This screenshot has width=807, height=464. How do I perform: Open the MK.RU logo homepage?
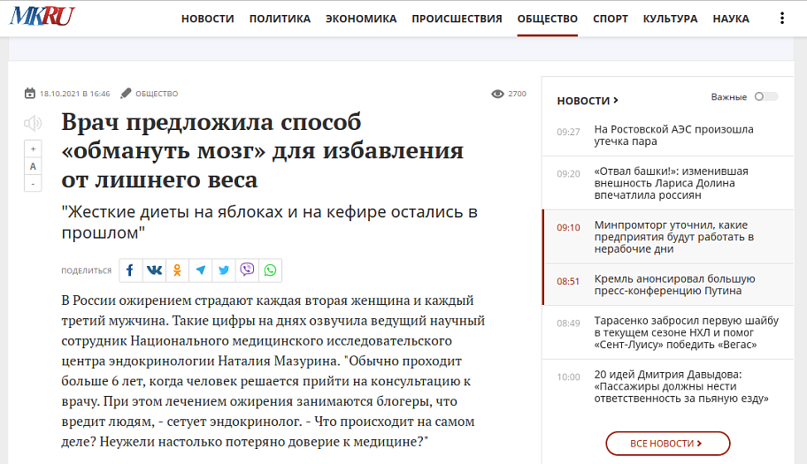[42, 16]
